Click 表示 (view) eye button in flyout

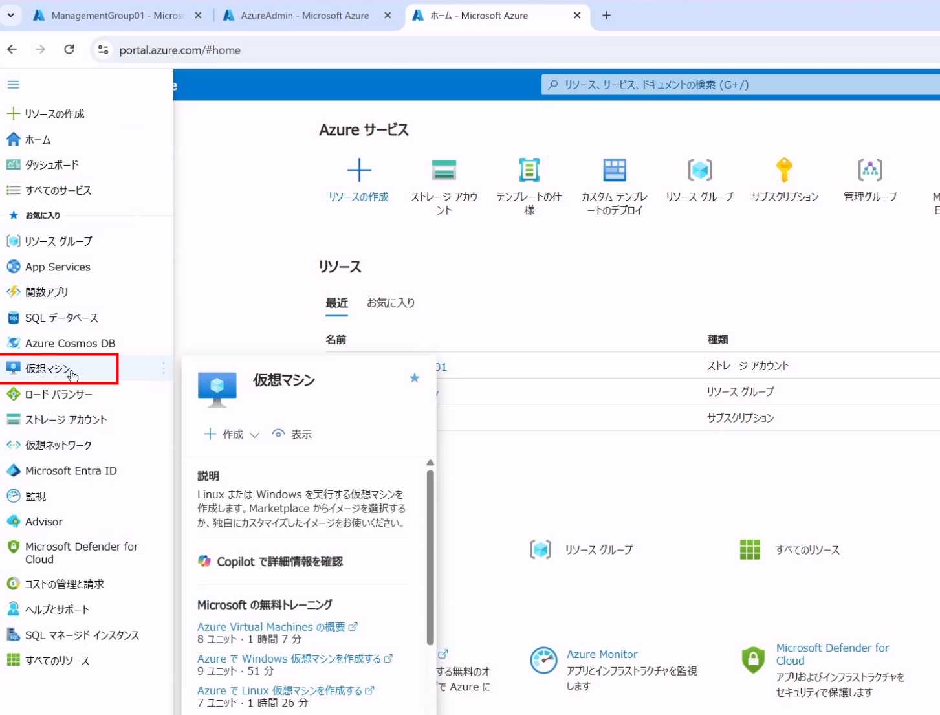coord(292,434)
